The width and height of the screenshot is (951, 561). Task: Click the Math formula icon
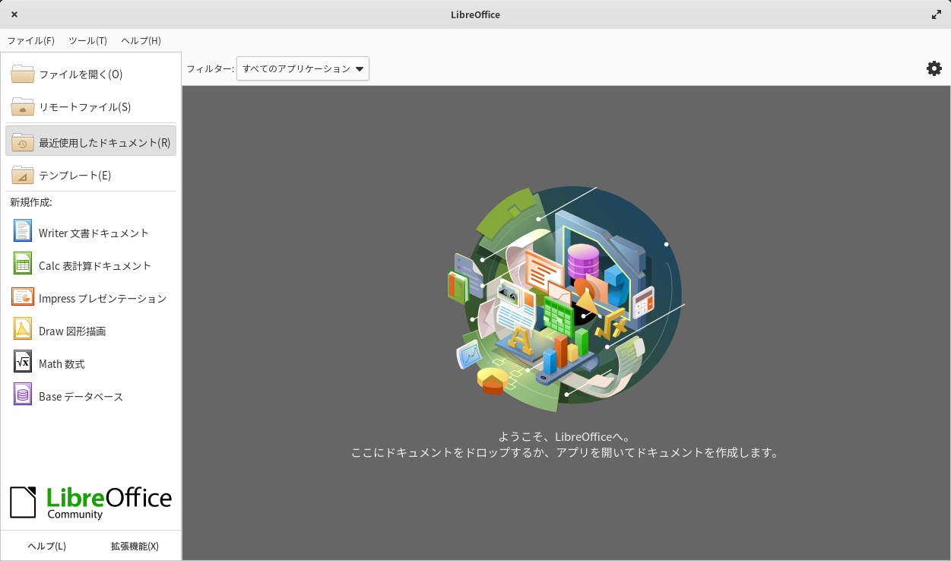tap(23, 361)
